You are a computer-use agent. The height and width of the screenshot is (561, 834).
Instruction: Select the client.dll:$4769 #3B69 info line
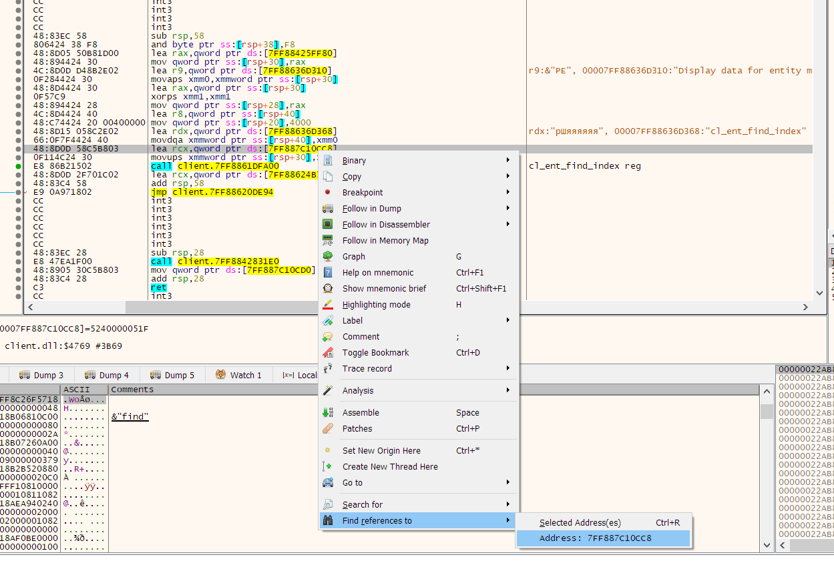63,346
